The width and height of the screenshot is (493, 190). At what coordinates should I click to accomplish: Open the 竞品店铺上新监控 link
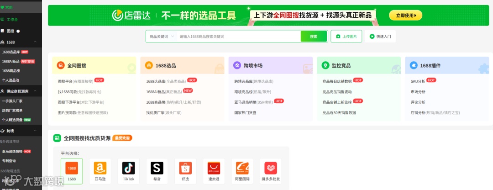(x=337, y=102)
